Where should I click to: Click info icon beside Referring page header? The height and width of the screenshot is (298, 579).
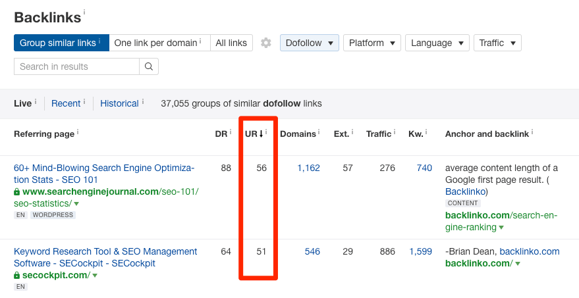click(x=78, y=132)
